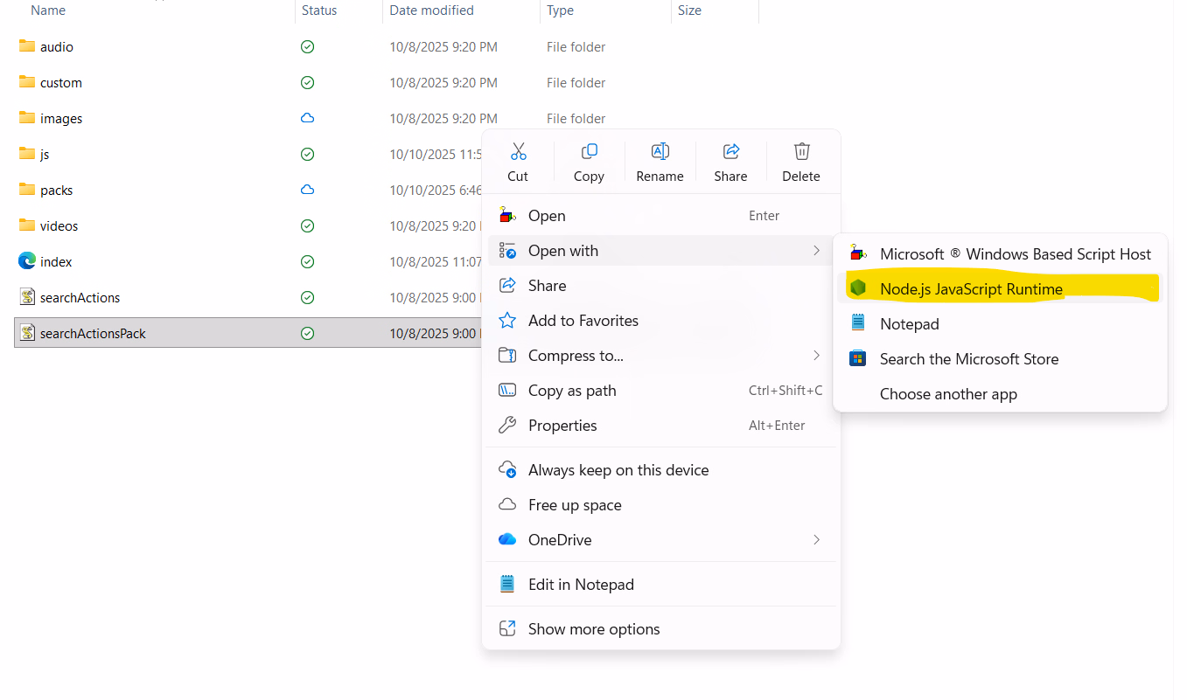The image size is (1187, 700).
Task: Select the index Edge HTML file
Action: click(x=56, y=262)
